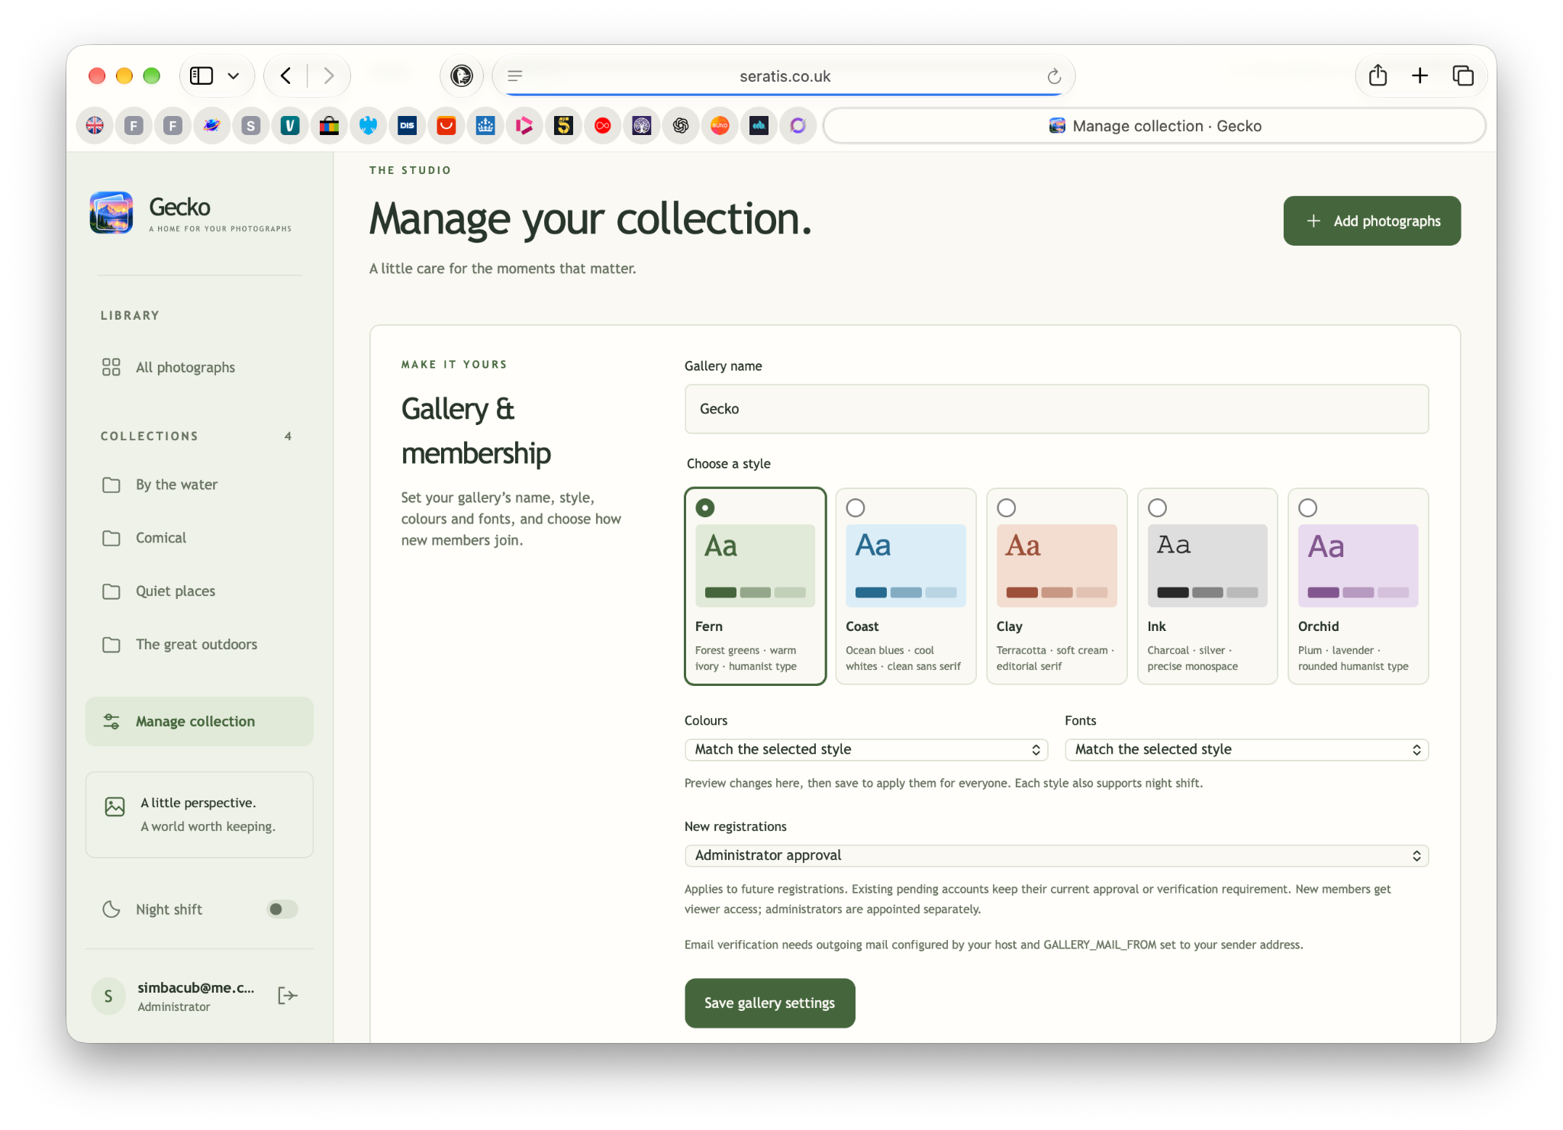
Task: Open the Fonts dropdown
Action: (x=1246, y=749)
